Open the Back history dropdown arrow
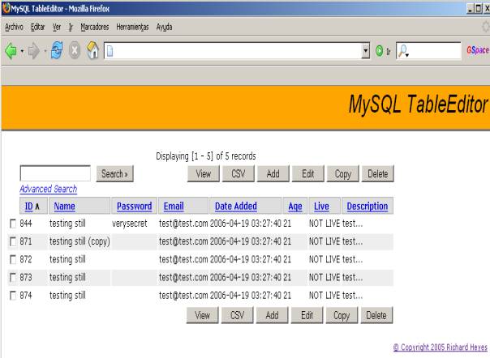Image resolution: width=490 pixels, height=358 pixels. (x=22, y=51)
